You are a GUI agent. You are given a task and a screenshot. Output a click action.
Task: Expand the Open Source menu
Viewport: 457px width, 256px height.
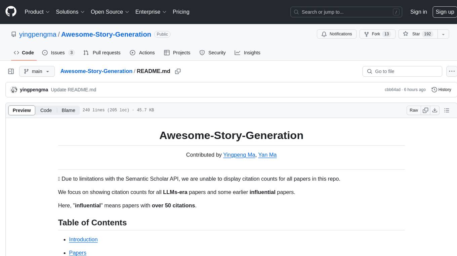pos(110,12)
